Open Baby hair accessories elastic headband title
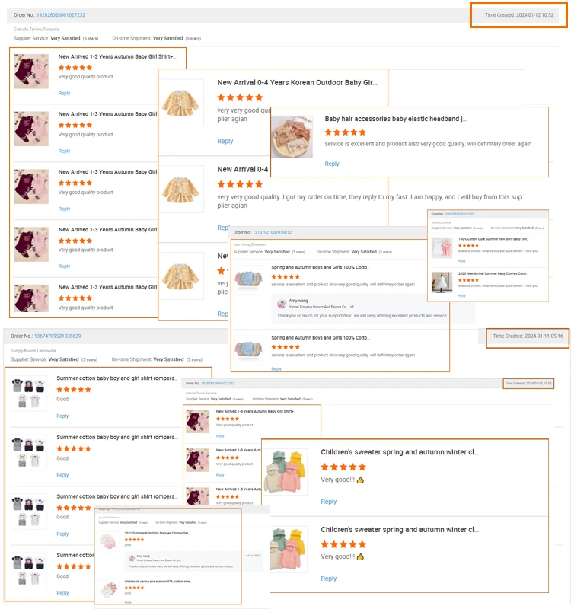Screen dimensions: 571x609 [x=395, y=119]
